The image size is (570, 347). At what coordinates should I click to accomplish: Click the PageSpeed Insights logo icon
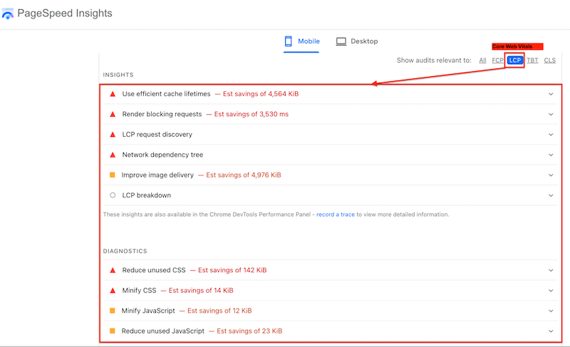pos(7,14)
